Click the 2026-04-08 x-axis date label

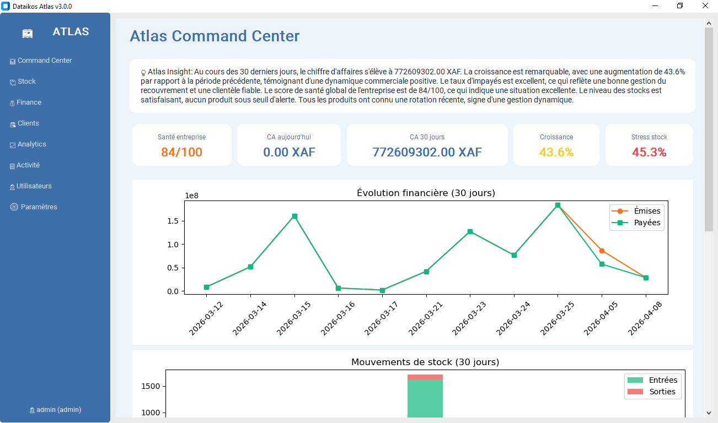645,318
